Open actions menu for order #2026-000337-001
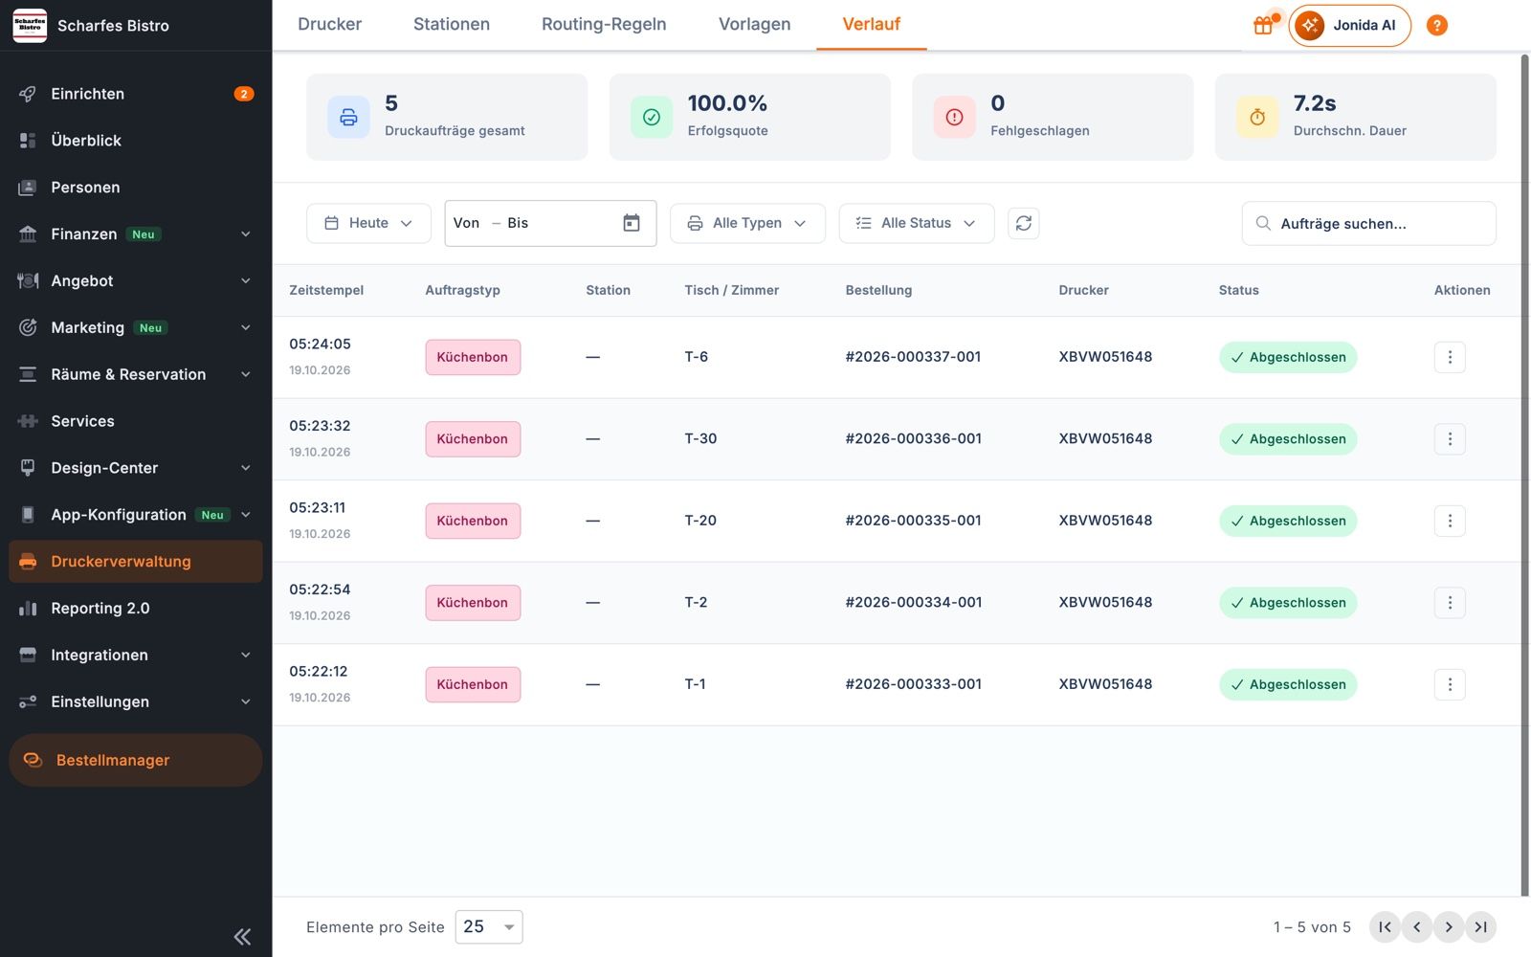Screen dimensions: 1531x957 pos(1450,357)
